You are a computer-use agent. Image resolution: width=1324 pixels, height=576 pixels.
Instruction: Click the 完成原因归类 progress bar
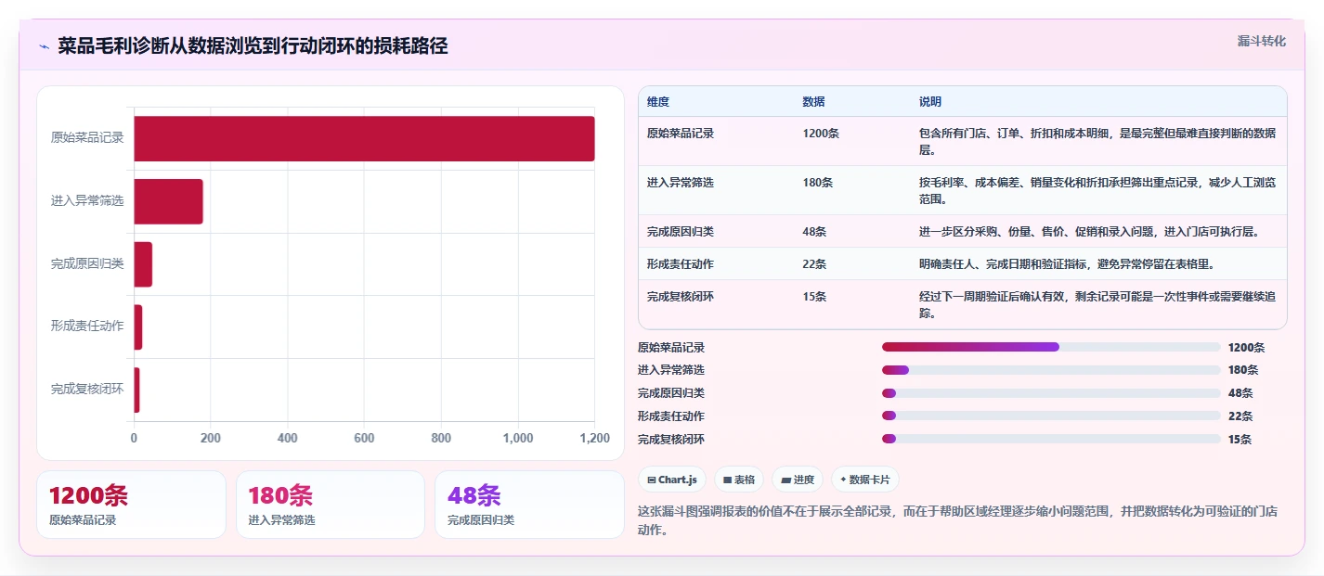pos(1051,393)
